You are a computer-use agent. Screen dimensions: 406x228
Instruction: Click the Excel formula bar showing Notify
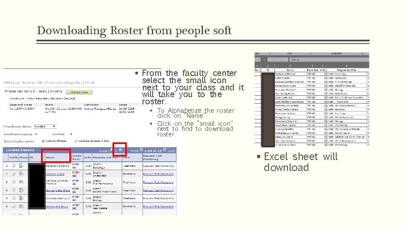[x=329, y=60]
